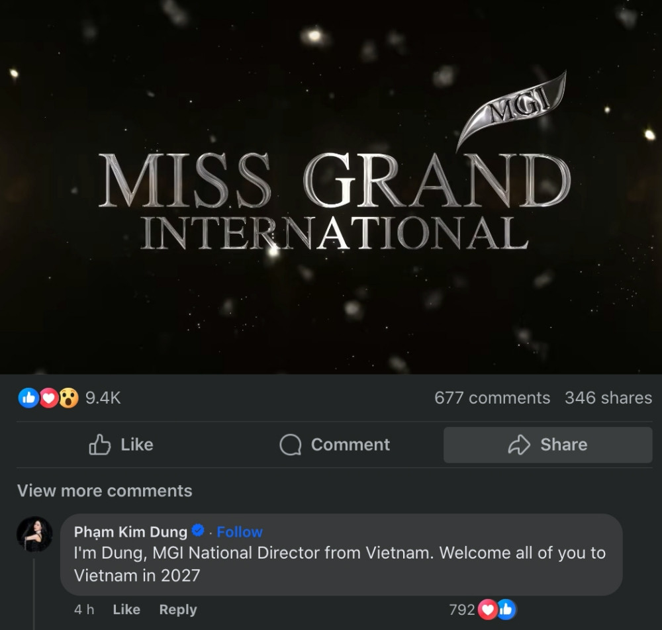Image resolution: width=662 pixels, height=630 pixels.
Task: Open the 346 shares list
Action: coord(608,398)
